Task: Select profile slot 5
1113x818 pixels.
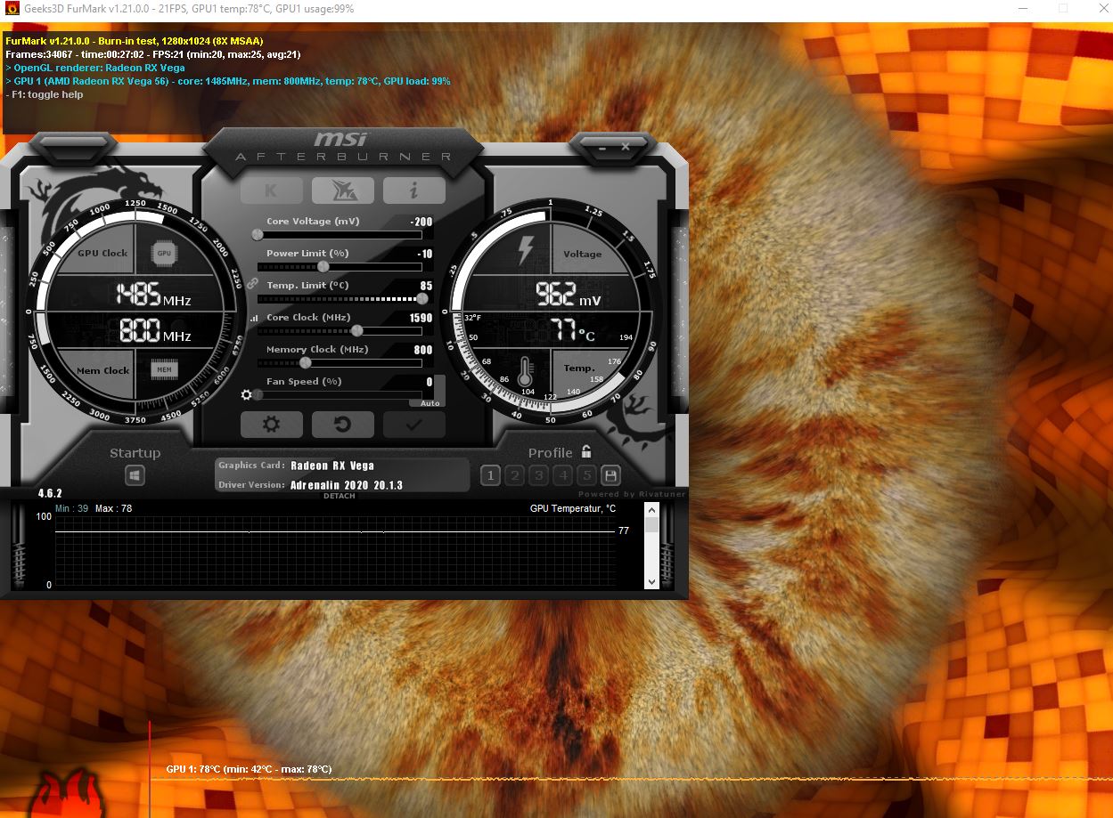Action: [586, 475]
